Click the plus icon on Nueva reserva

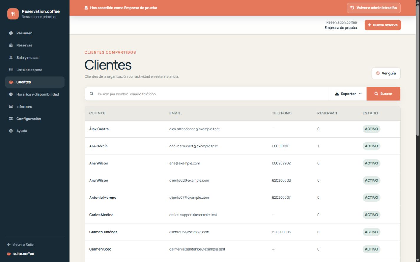pyautogui.click(x=370, y=25)
